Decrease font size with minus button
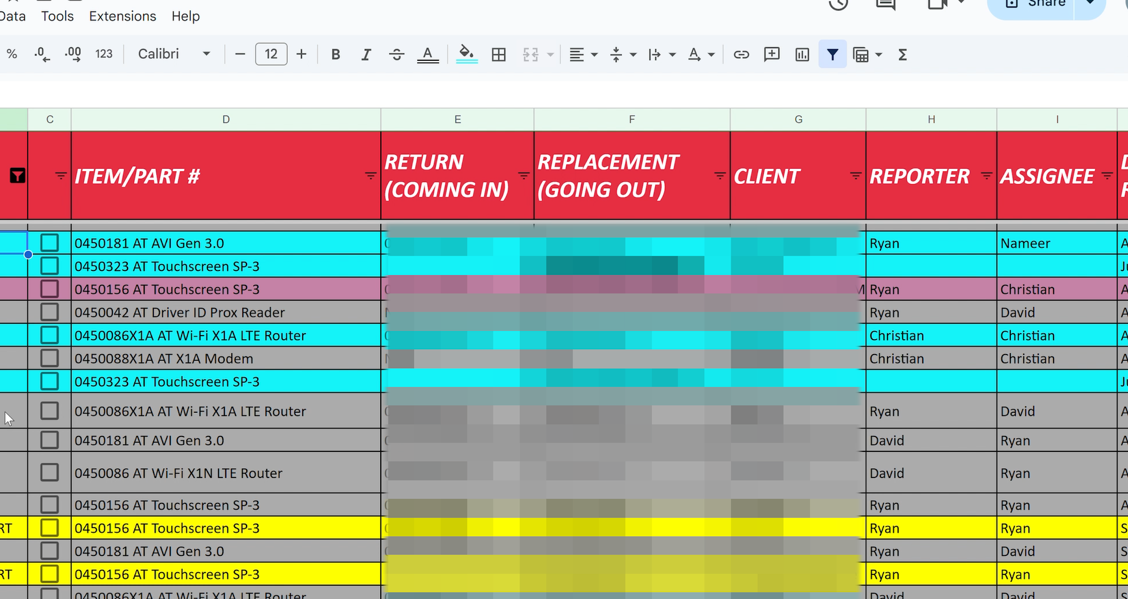The height and width of the screenshot is (599, 1128). click(240, 54)
